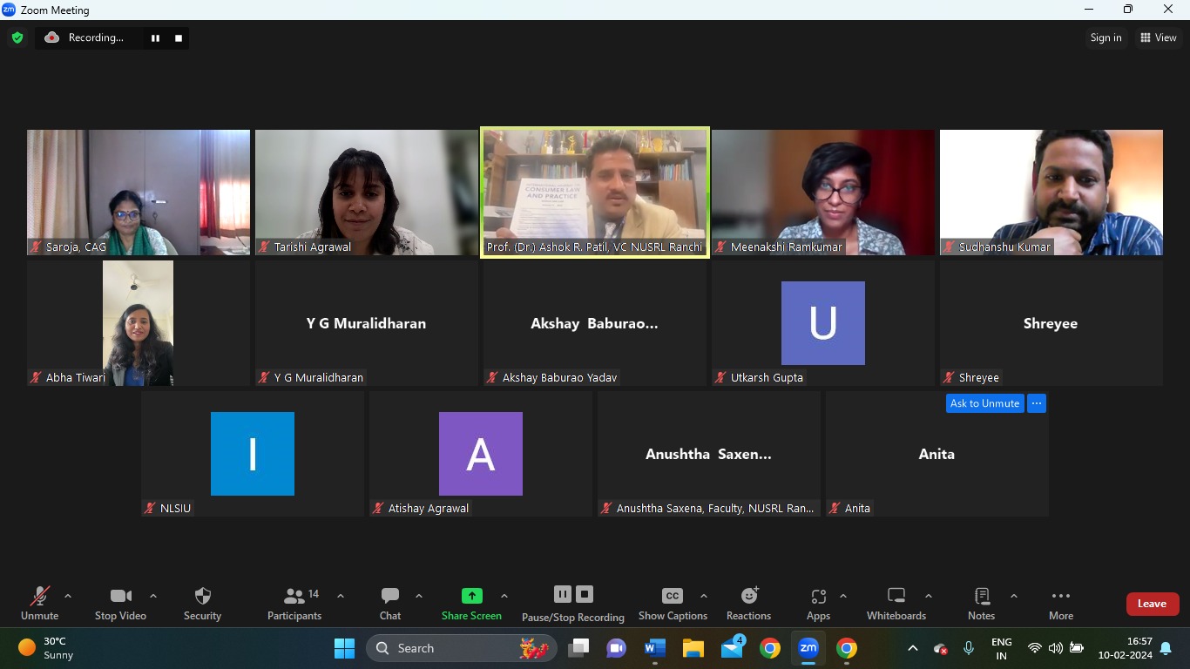Open the Security shield icon
The image size is (1190, 669).
pyautogui.click(x=202, y=597)
